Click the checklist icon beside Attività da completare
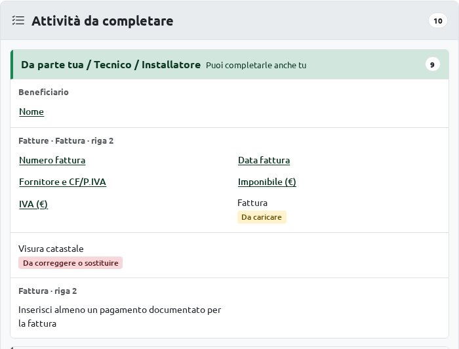This screenshot has width=459, height=349. pyautogui.click(x=18, y=21)
